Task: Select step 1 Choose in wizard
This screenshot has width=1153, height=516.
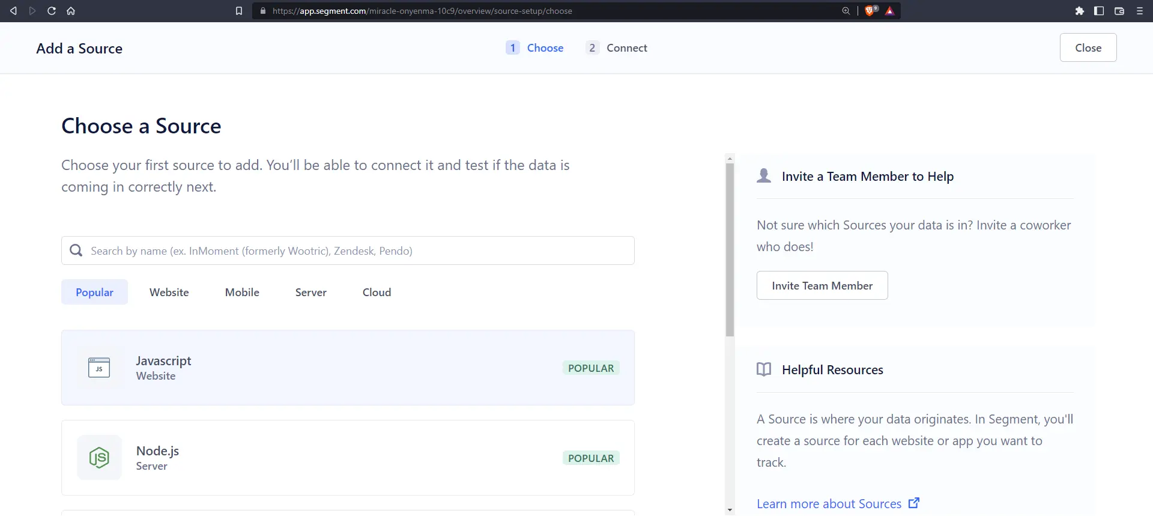Action: pos(534,48)
